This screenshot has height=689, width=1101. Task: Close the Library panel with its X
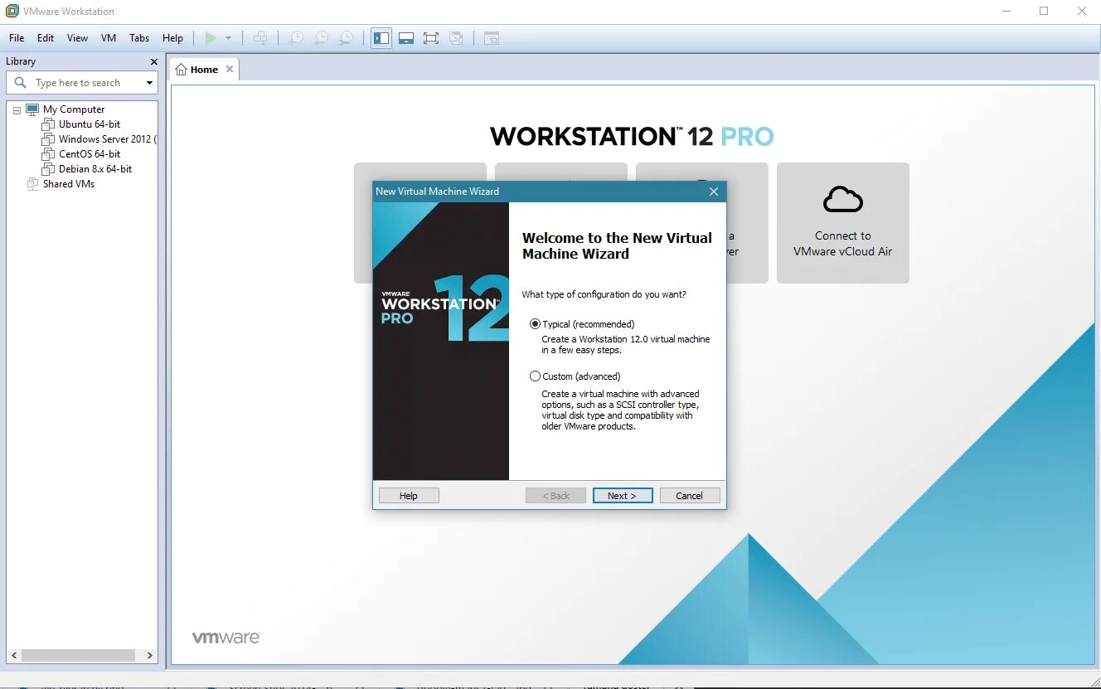153,61
